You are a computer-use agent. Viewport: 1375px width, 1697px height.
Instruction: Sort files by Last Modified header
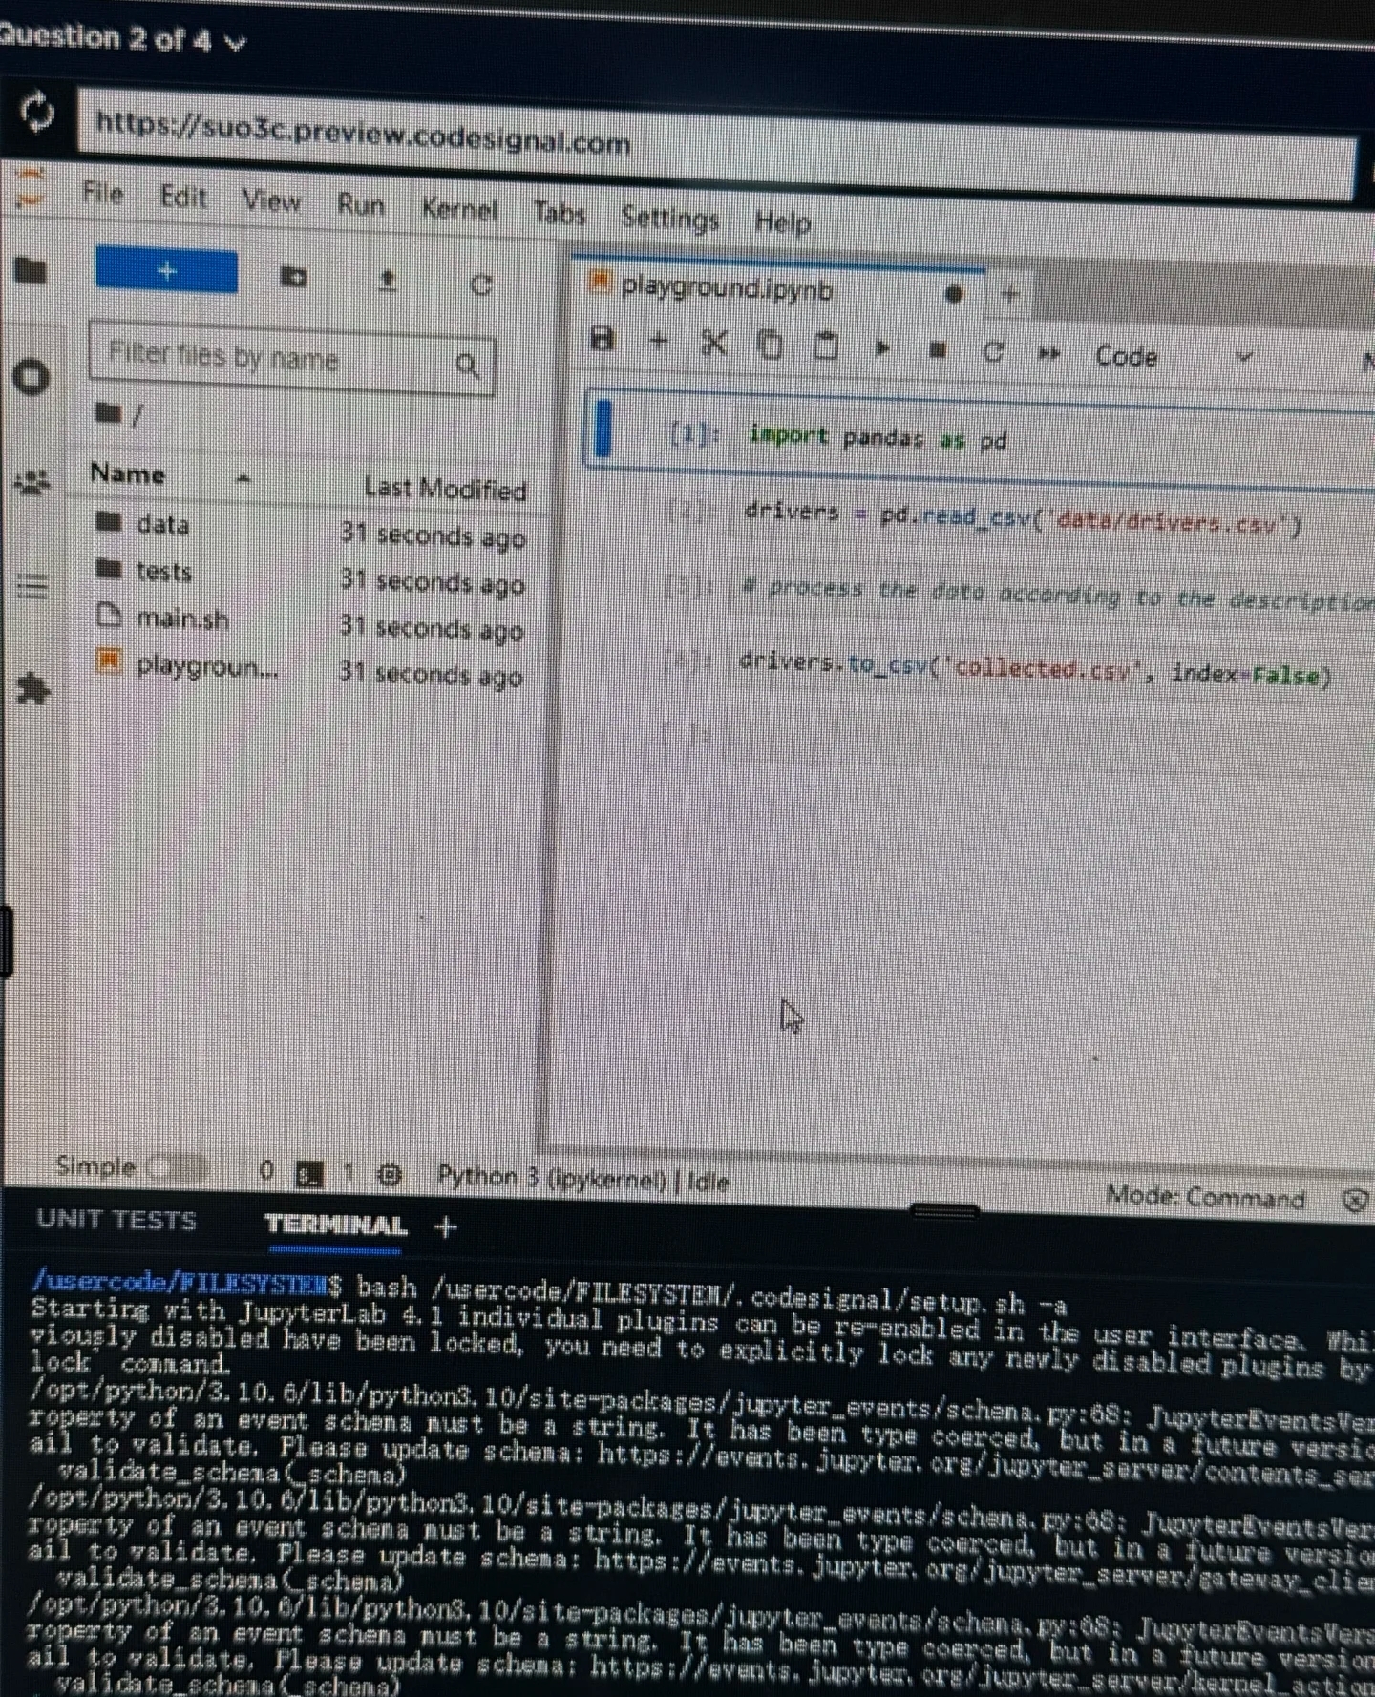445,489
